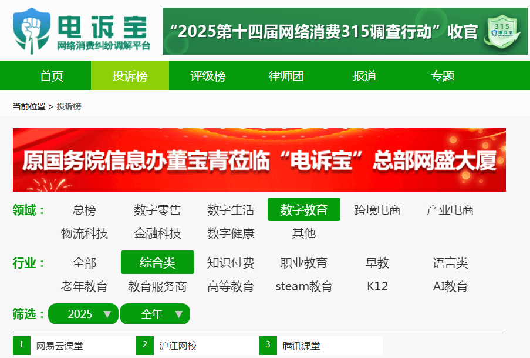Select 跨境电商 domain filter
Screen dimensions: 530x358
[377, 210]
